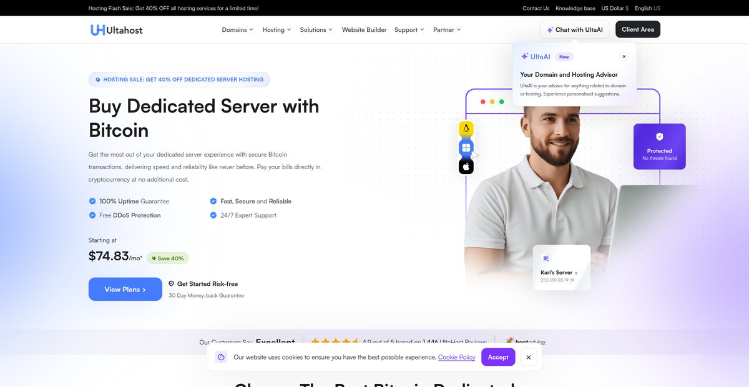Image resolution: width=749 pixels, height=387 pixels.
Task: Click the red dot in browser mockup
Action: click(x=482, y=102)
